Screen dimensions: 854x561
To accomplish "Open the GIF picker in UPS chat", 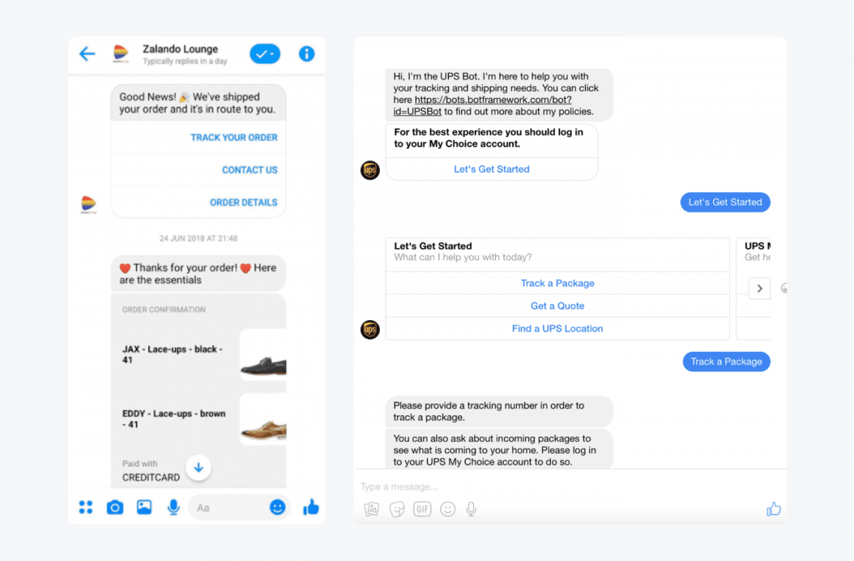I will pyautogui.click(x=422, y=509).
